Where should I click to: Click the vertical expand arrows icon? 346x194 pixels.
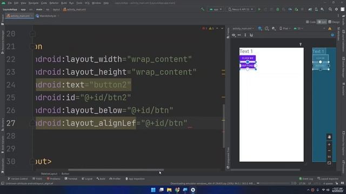point(245,35)
